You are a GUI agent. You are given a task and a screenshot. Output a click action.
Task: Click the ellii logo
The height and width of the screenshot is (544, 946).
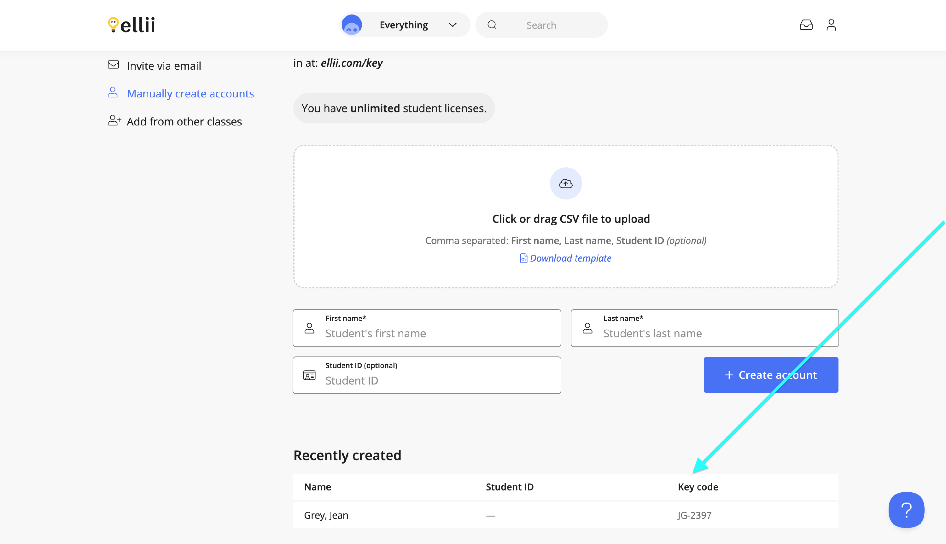click(131, 25)
